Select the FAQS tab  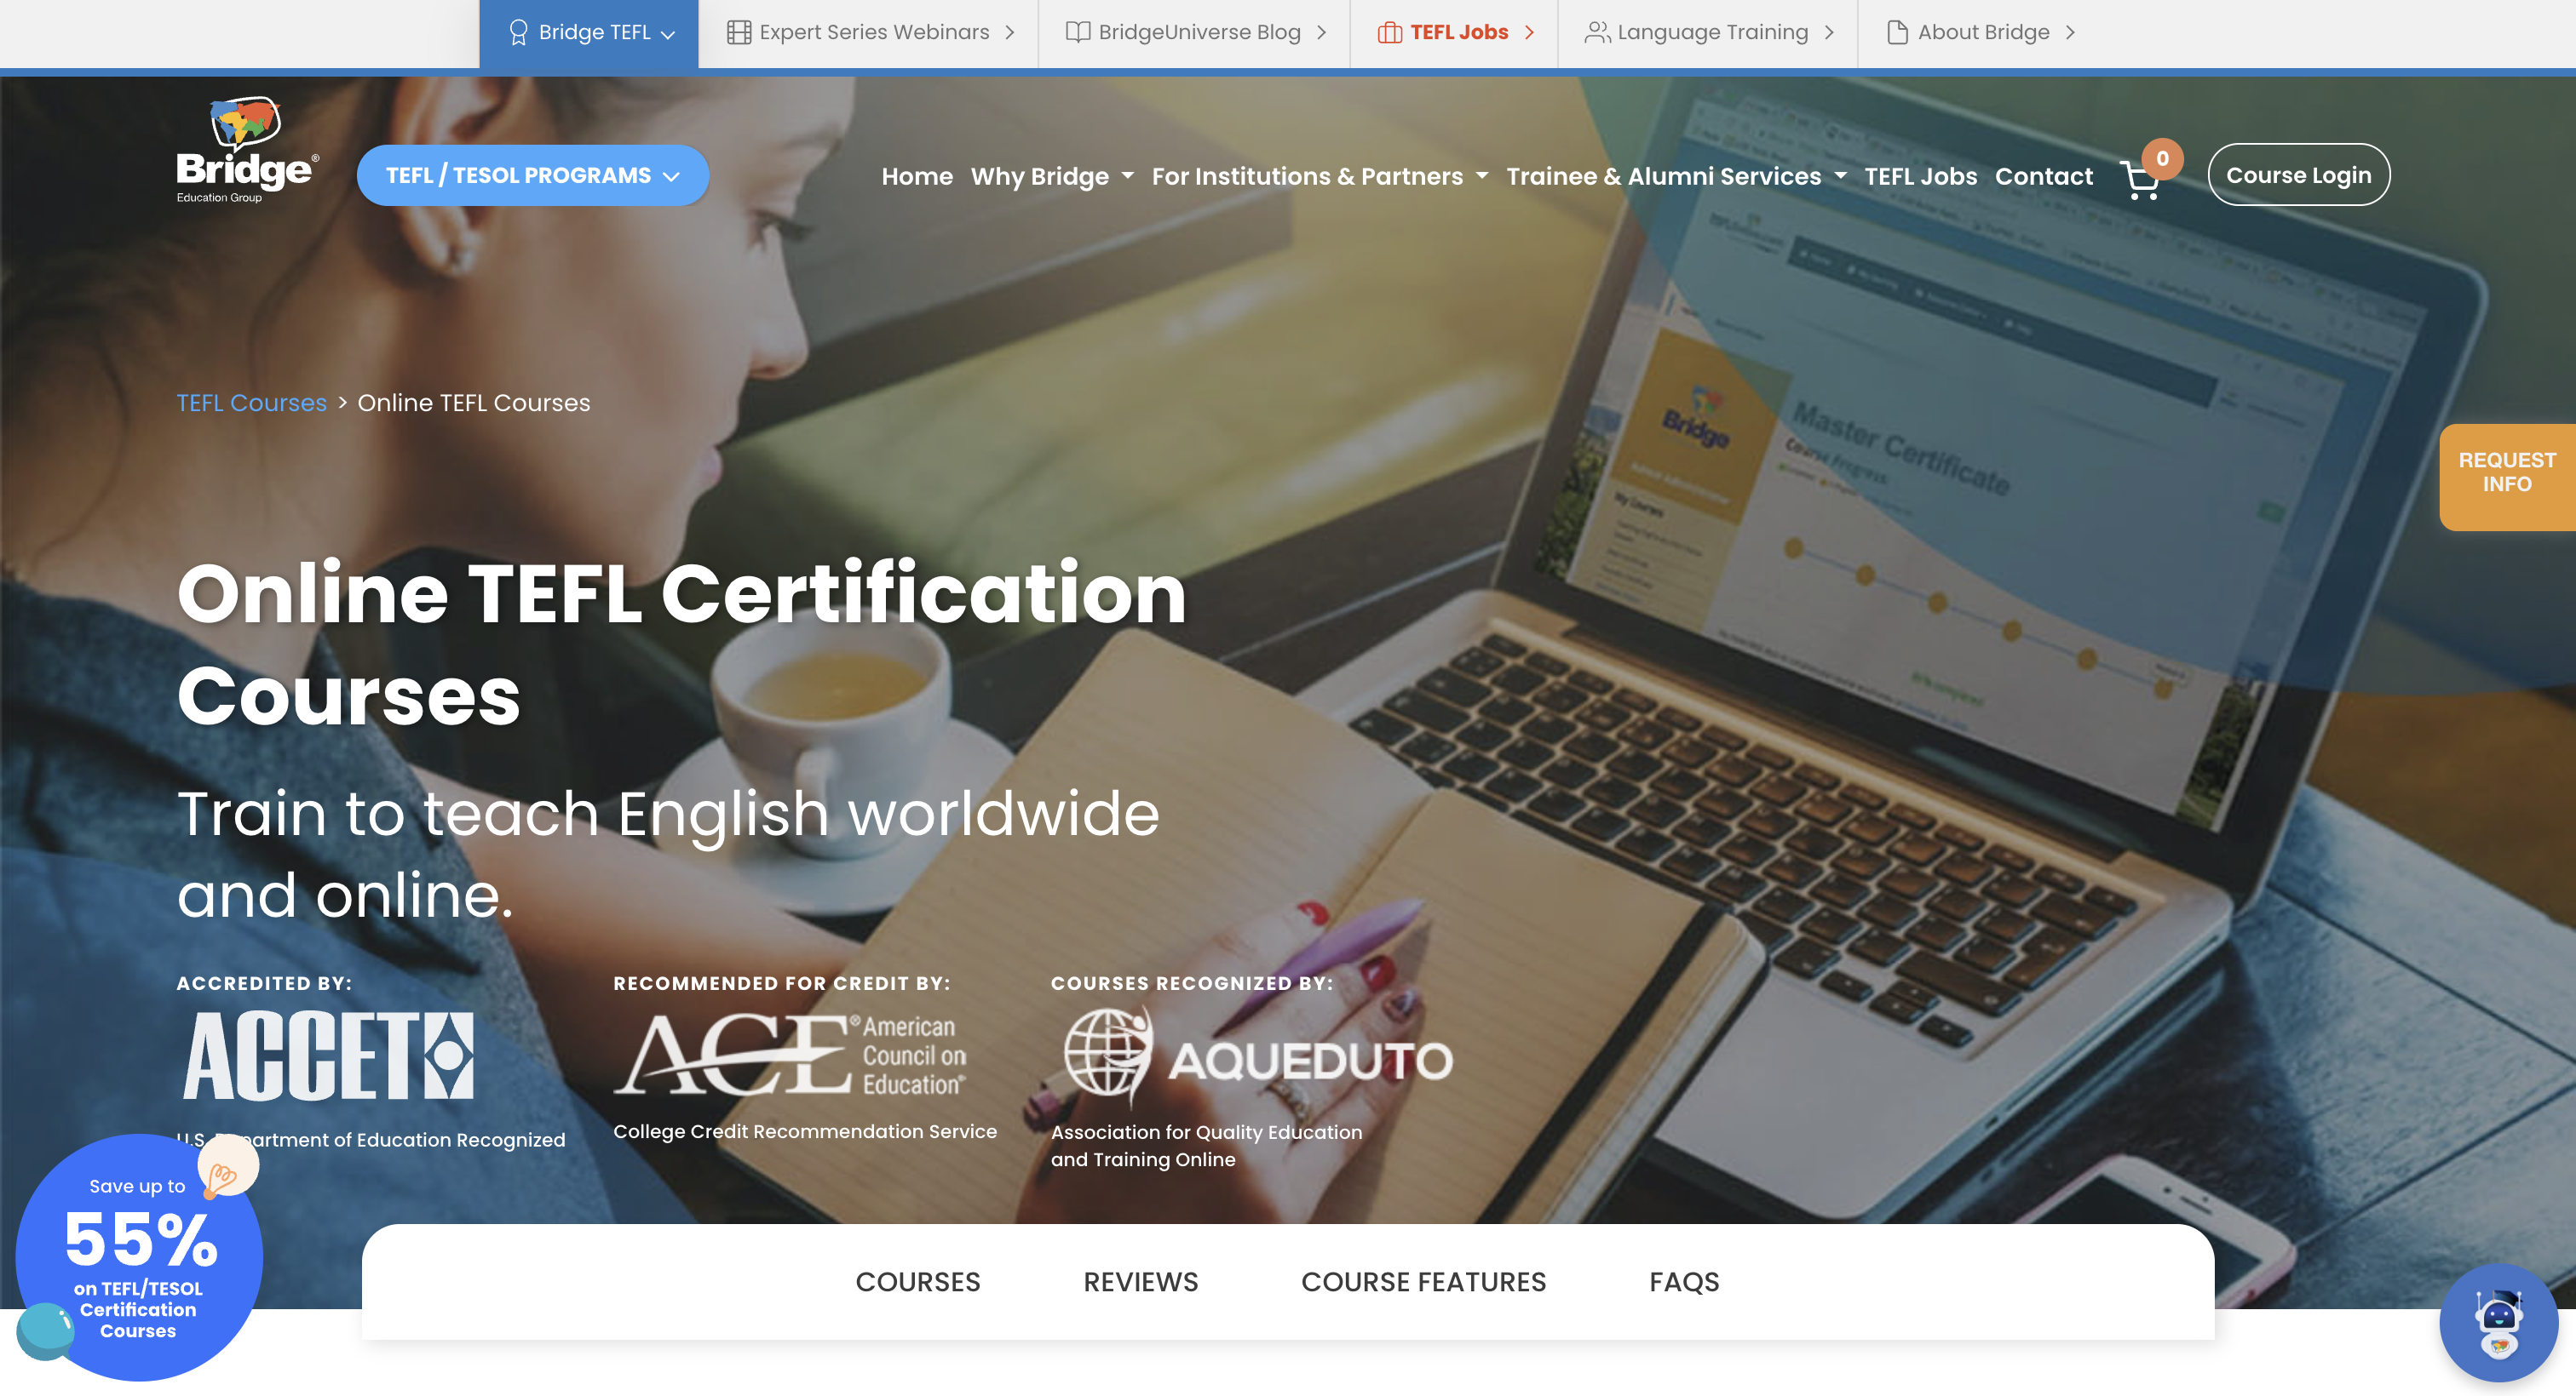[x=1684, y=1282]
